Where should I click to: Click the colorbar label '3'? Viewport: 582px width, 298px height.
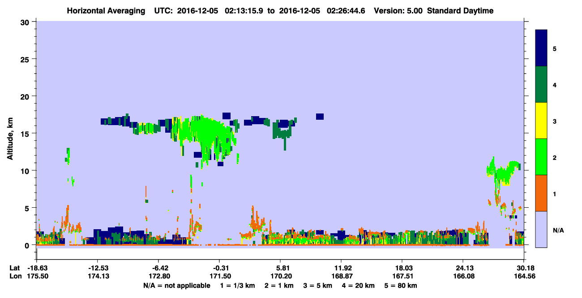click(x=555, y=121)
